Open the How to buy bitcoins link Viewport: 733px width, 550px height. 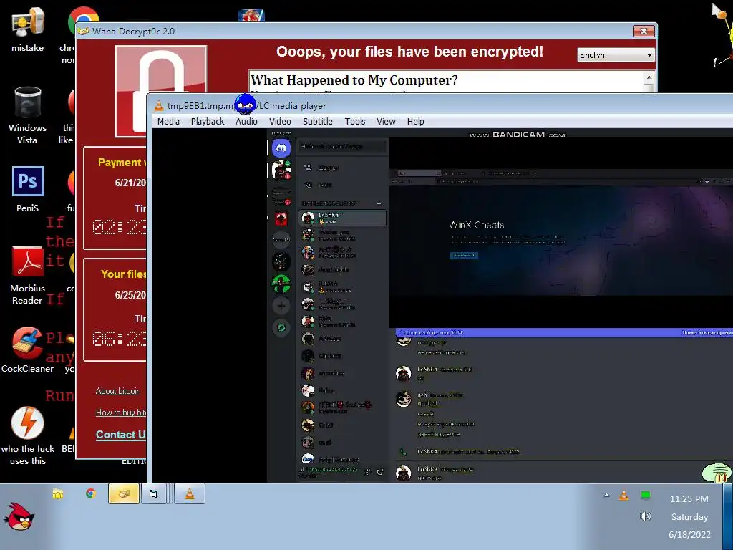click(x=121, y=412)
